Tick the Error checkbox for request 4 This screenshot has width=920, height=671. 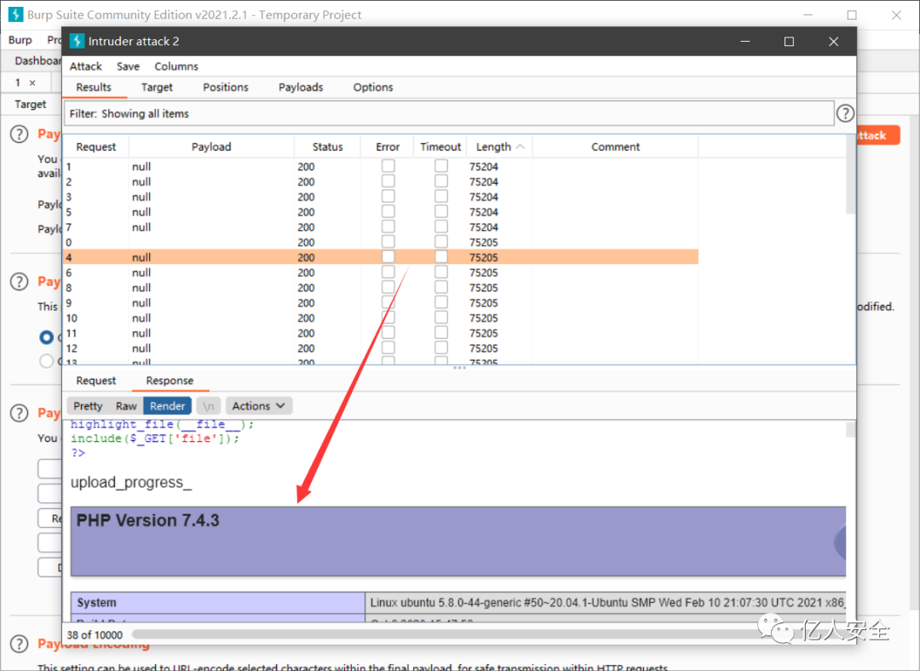click(388, 257)
